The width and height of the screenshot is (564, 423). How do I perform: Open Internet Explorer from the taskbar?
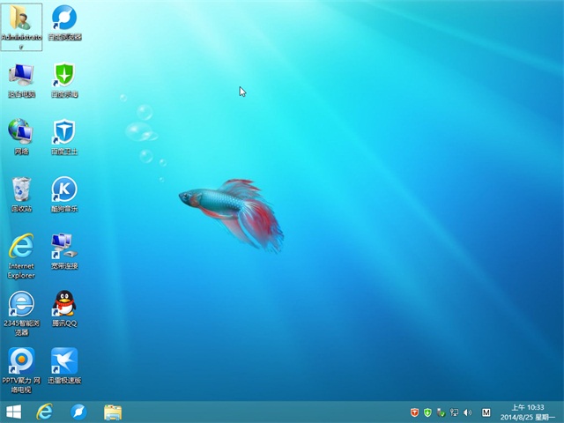tap(44, 412)
